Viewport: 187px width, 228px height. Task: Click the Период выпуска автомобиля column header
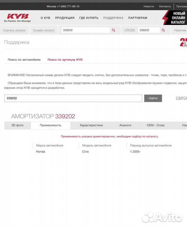pos(151,145)
